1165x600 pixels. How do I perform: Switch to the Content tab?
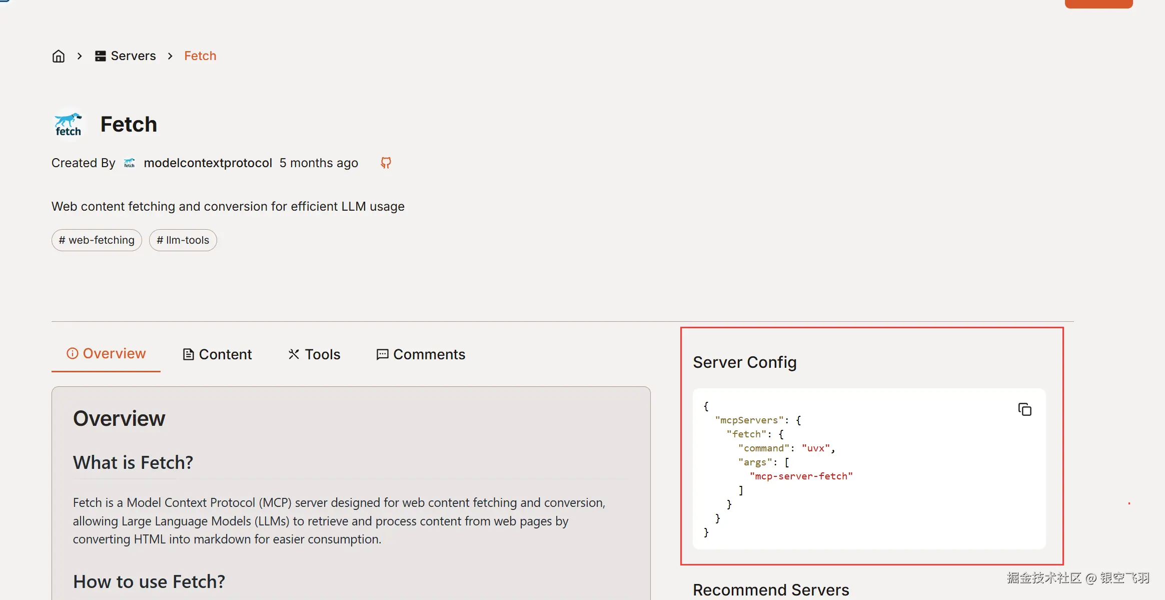coord(217,354)
